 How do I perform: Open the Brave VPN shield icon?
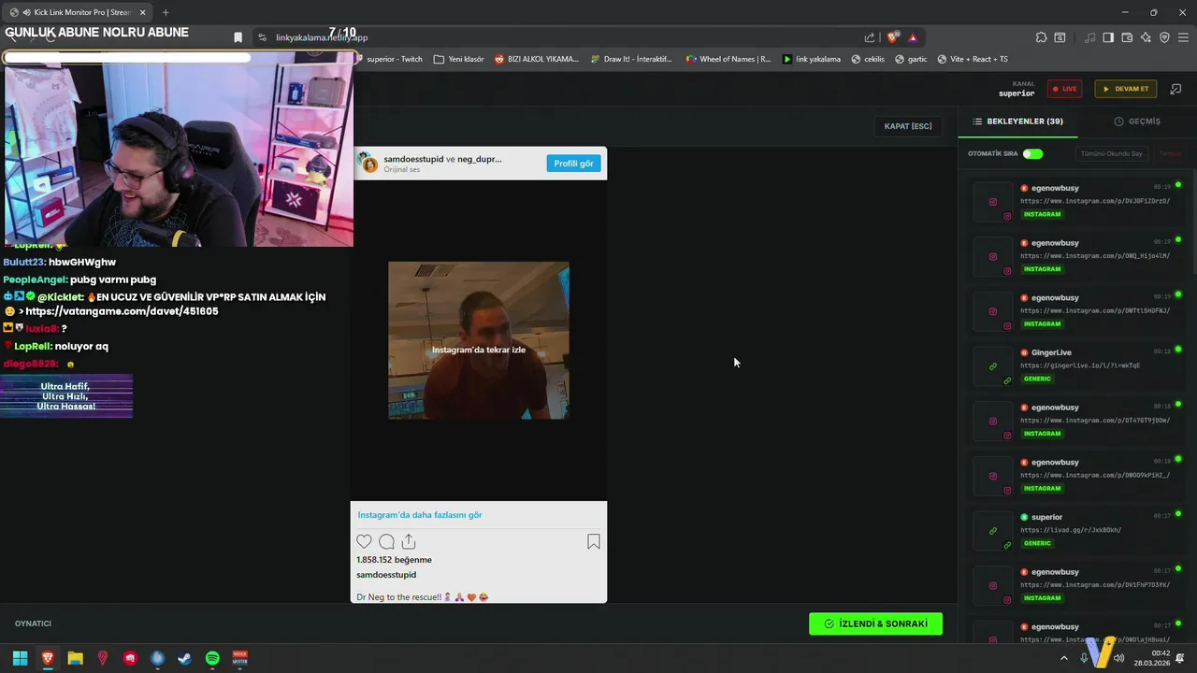coord(1164,37)
